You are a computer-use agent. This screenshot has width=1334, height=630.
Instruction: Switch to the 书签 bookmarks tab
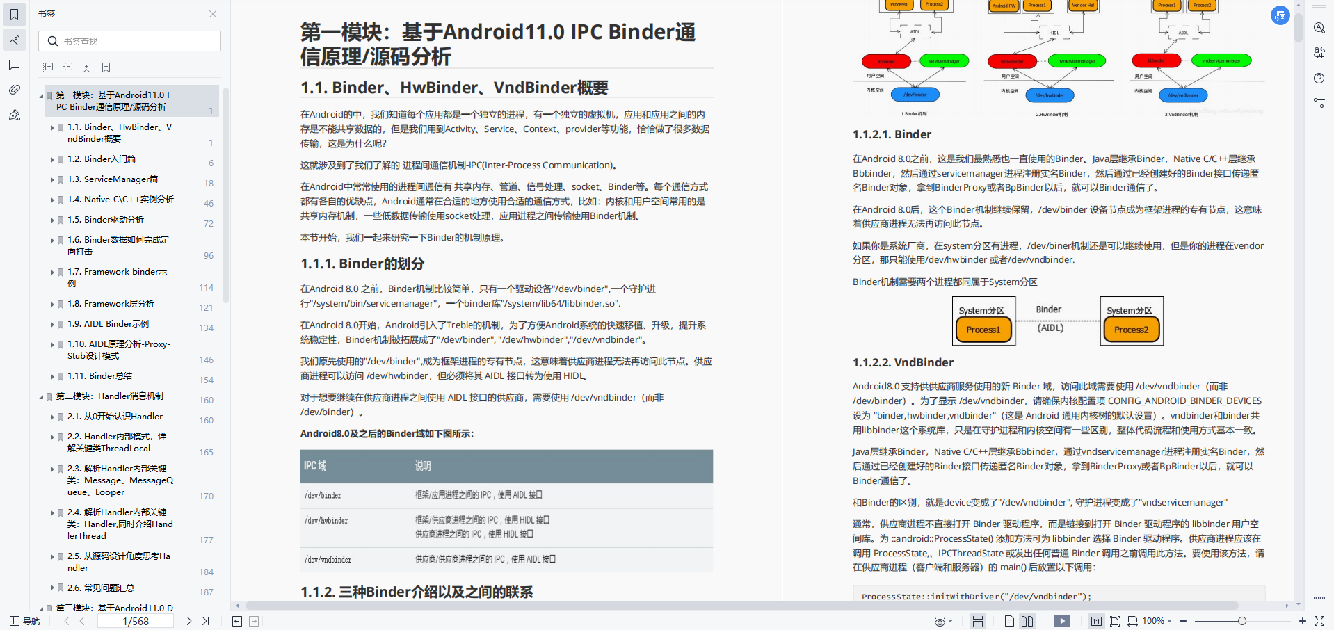pos(14,14)
